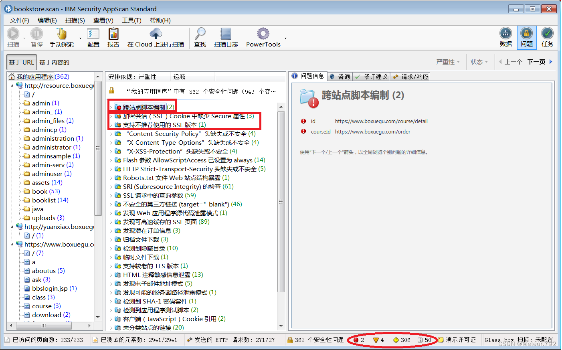This screenshot has height=350, width=562.
Task: Open the 文件(F) menu
Action: [19, 20]
